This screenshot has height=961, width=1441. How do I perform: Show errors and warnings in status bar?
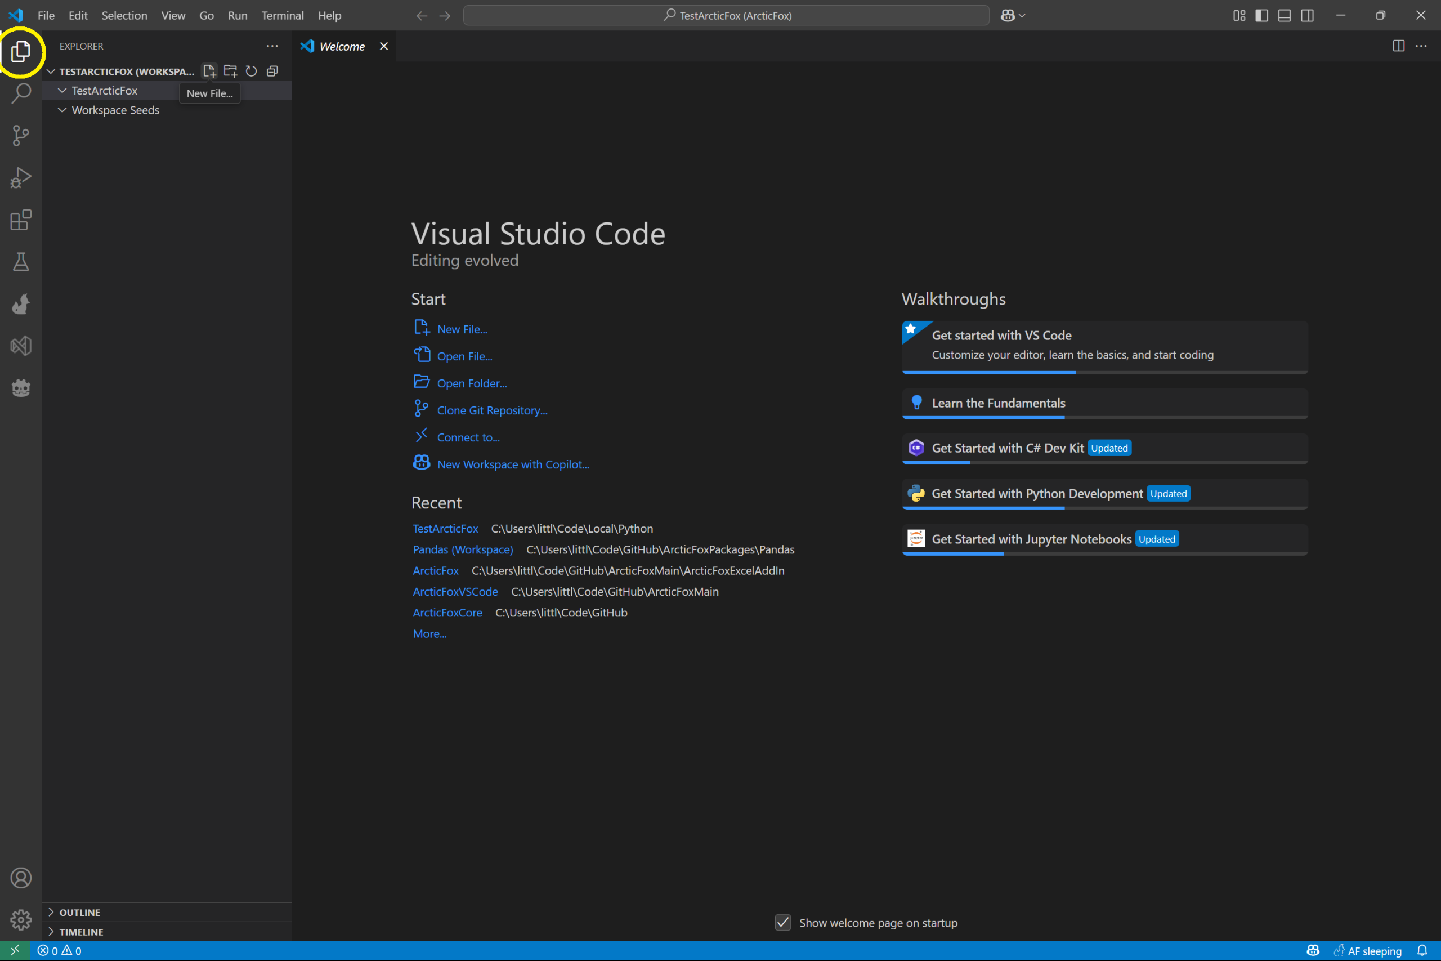[60, 951]
